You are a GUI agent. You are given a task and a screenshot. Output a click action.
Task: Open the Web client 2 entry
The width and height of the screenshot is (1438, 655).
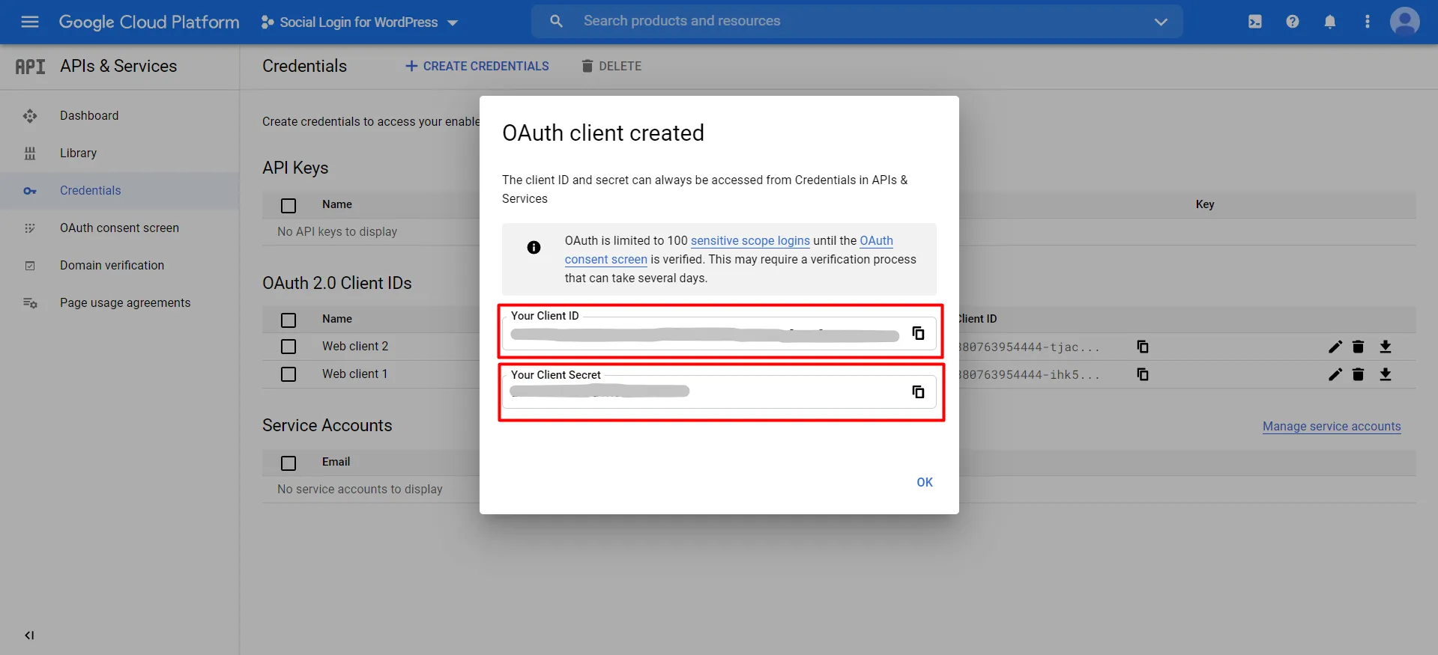coord(355,346)
